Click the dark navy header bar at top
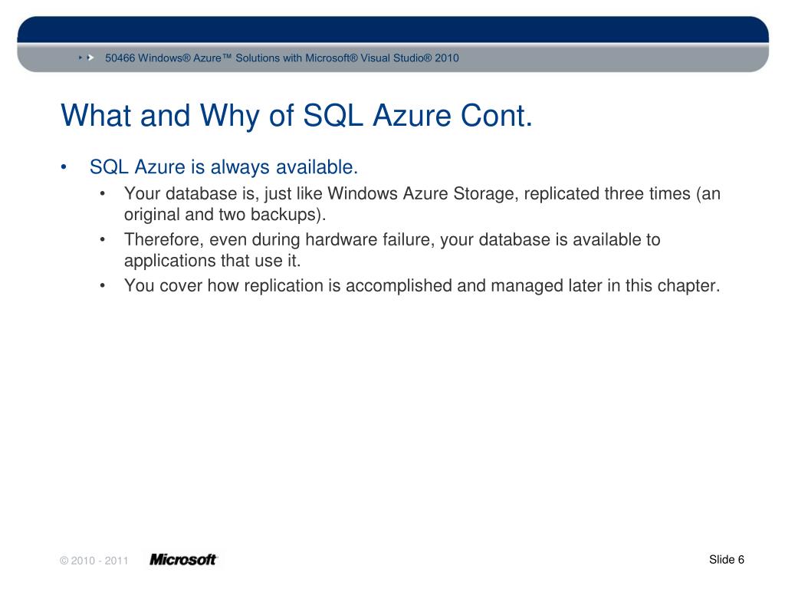Screen dimensions: 785x589 click(x=392, y=28)
